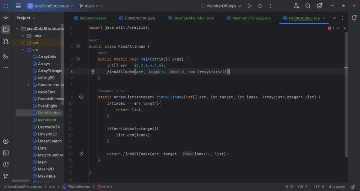Screen dimensions: 360x191
Task: Open the hamburger main menu icon
Action: click(18, 6)
